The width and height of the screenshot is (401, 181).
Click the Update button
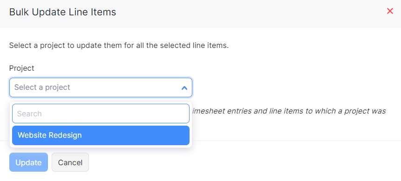point(29,162)
